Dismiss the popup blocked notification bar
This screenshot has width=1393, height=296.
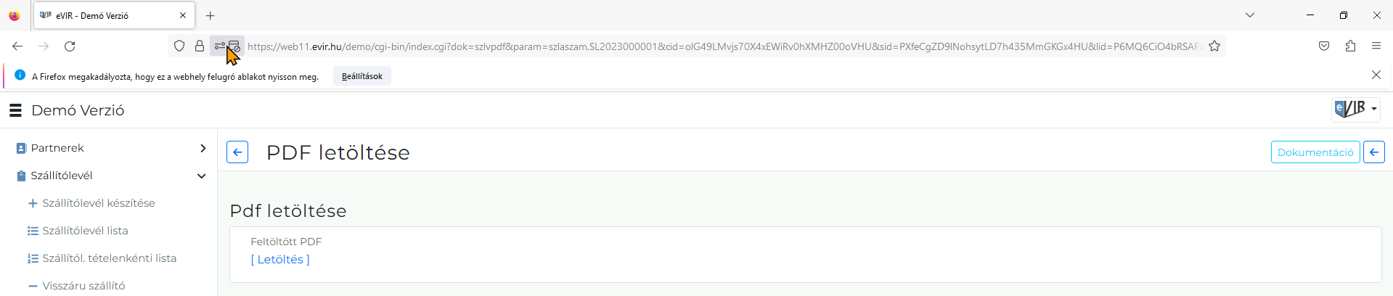[1376, 75]
